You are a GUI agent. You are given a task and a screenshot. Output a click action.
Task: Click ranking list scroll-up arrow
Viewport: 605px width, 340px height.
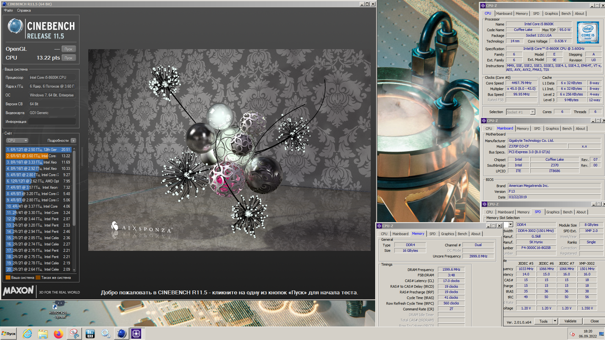pyautogui.click(x=74, y=149)
